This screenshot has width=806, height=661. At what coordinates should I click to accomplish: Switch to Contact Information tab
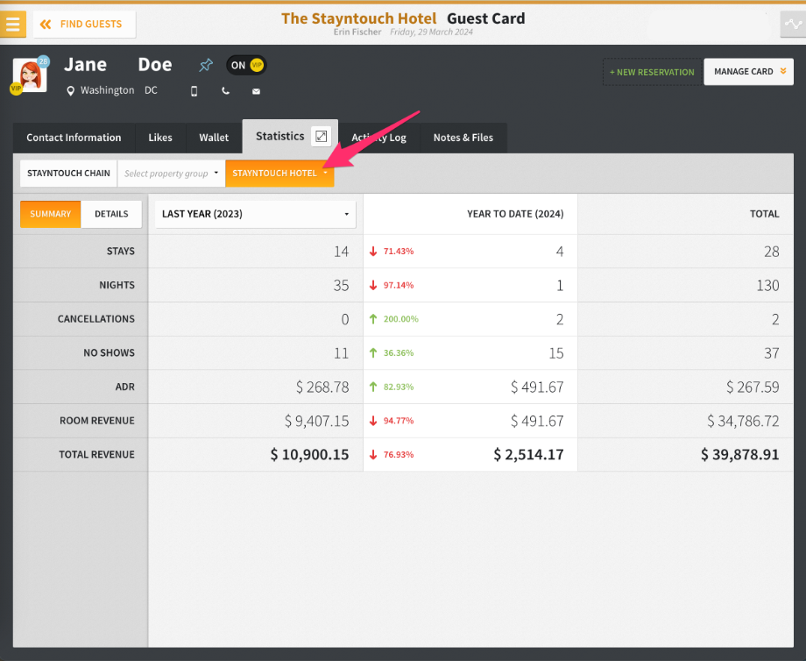click(74, 138)
